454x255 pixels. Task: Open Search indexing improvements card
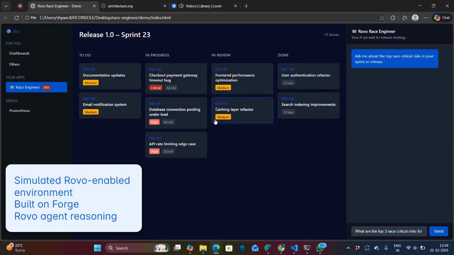[x=309, y=105]
